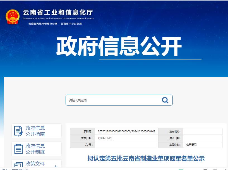The image size is (228, 170).
Task: Click the national emblem logo
Action: click(x=13, y=17)
